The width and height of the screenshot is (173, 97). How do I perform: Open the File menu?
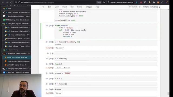pyautogui.click(x=43, y=7)
